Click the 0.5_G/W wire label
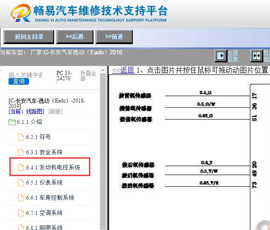Viewport: 270px width, 230px height. [206, 104]
